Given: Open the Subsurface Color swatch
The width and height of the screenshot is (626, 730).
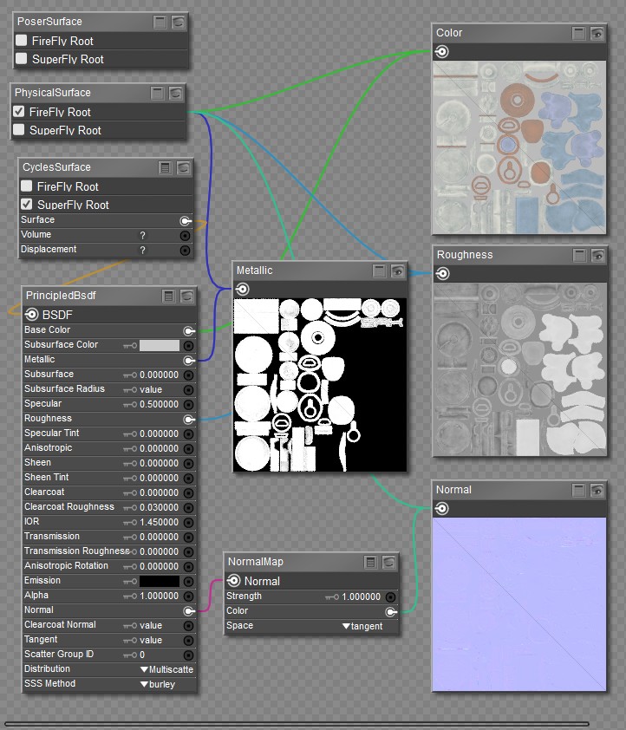Looking at the screenshot, I should point(160,345).
